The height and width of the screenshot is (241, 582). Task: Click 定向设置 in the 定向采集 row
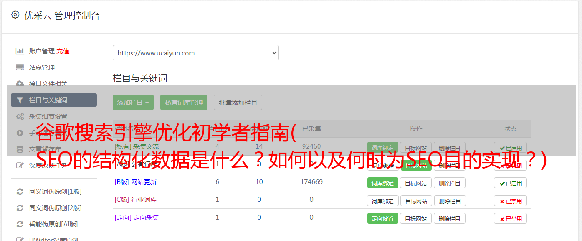[x=383, y=218]
